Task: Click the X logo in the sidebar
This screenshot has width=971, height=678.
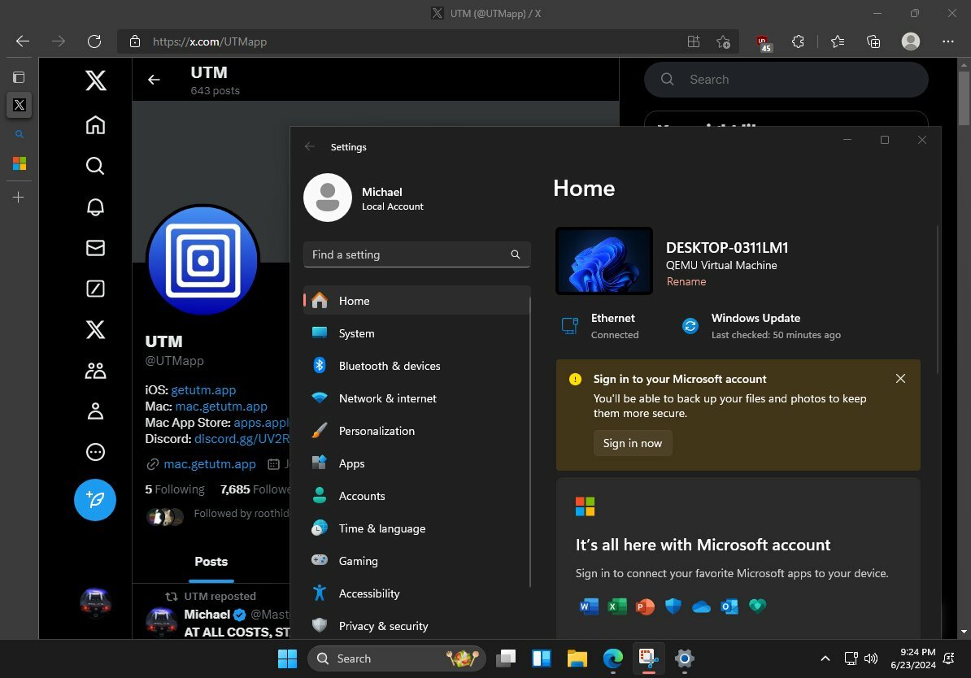Action: pos(95,80)
